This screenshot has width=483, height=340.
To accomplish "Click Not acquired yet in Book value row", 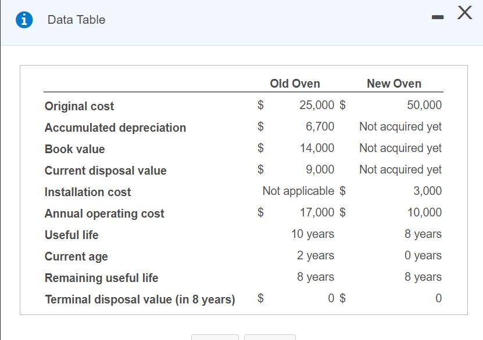I will point(400,148).
